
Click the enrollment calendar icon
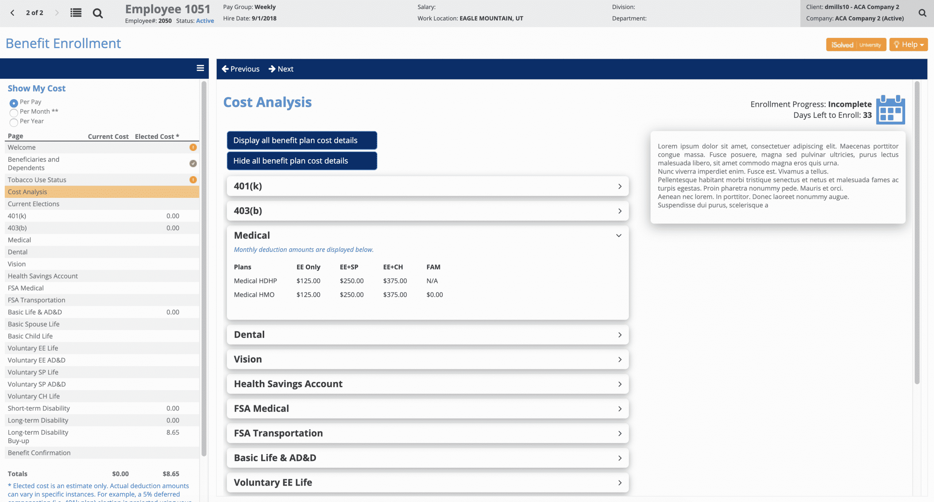tap(891, 110)
